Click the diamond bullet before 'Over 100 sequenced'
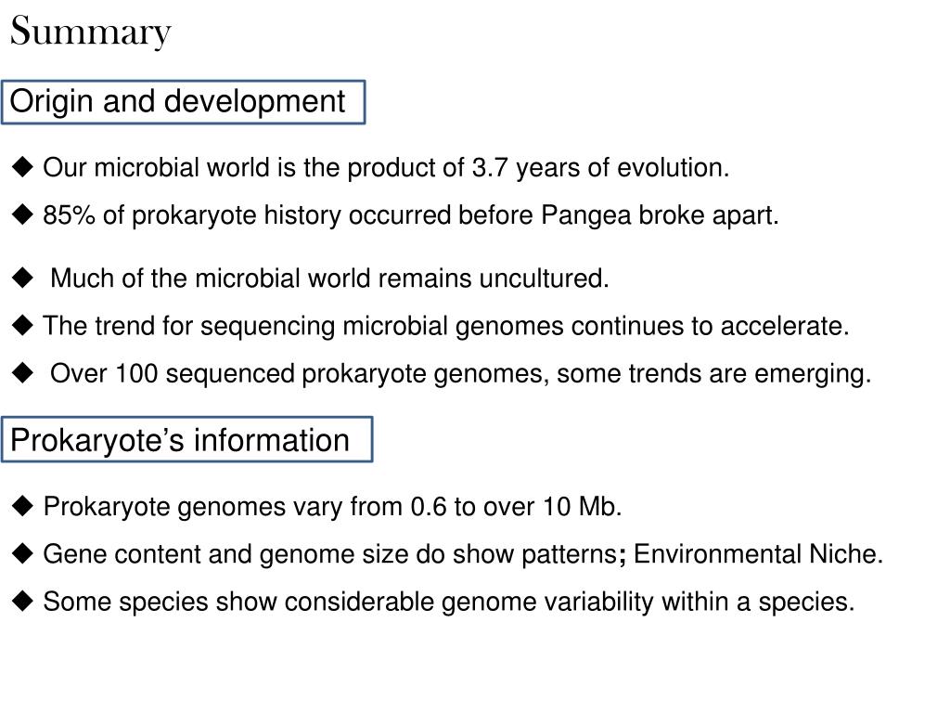 point(22,373)
